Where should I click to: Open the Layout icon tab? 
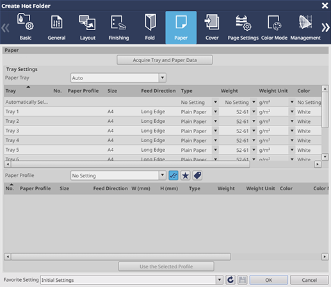[x=87, y=22]
